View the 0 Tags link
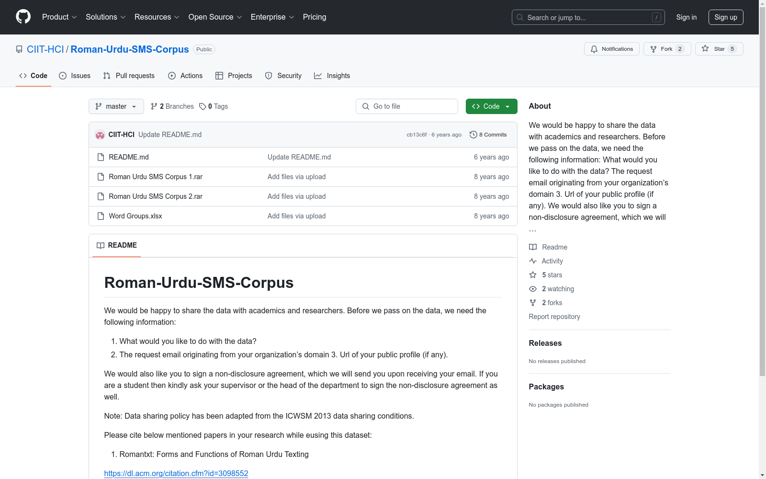 pyautogui.click(x=214, y=106)
